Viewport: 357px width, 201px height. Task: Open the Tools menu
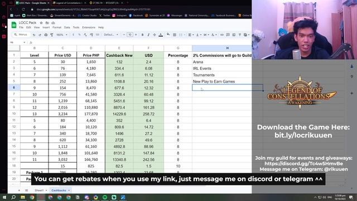(x=76, y=27)
